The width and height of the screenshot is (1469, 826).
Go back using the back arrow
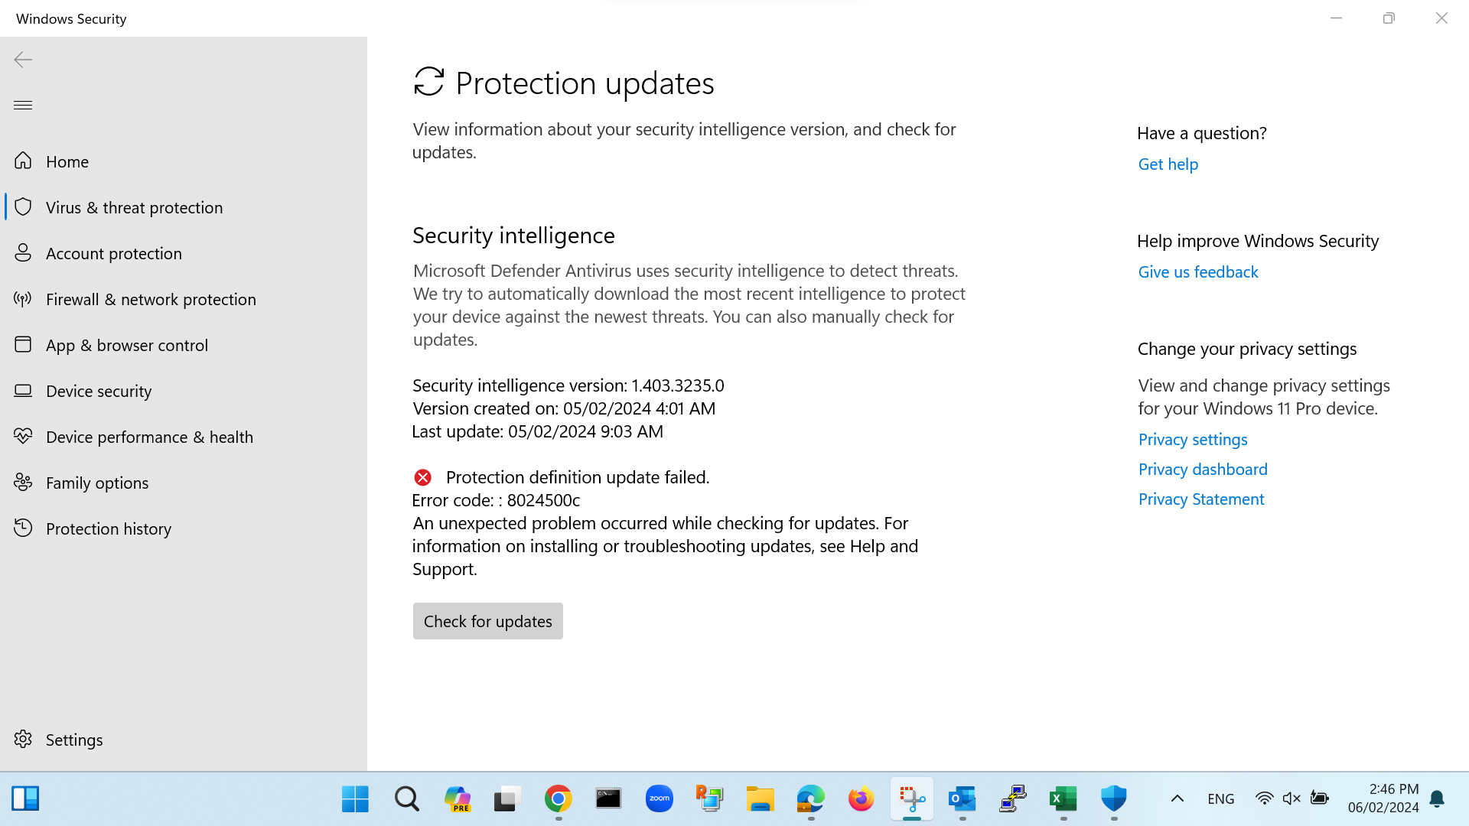click(x=23, y=60)
